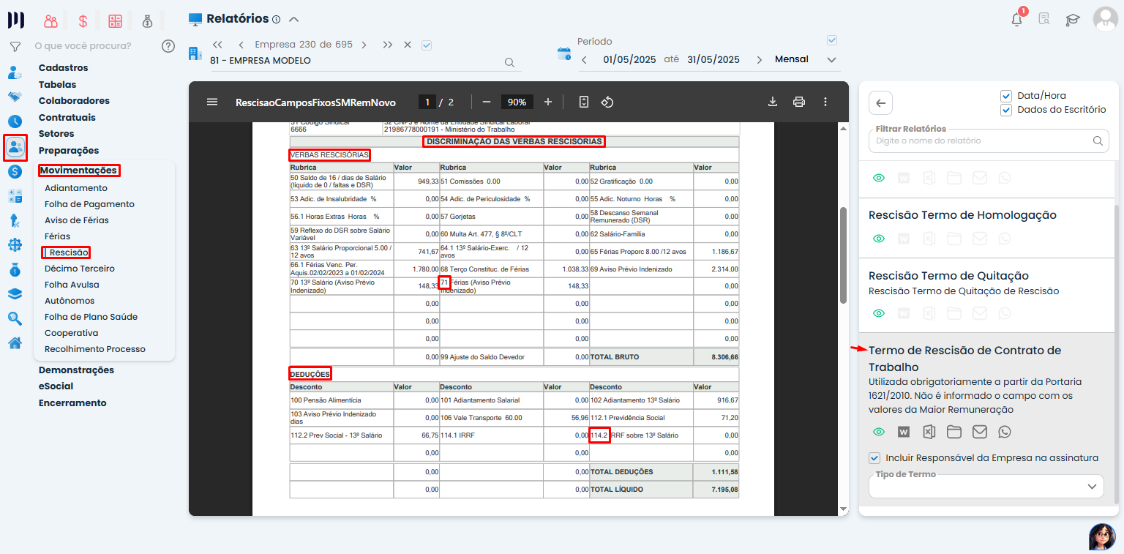Collapse the Relatórios header chevron

(294, 19)
